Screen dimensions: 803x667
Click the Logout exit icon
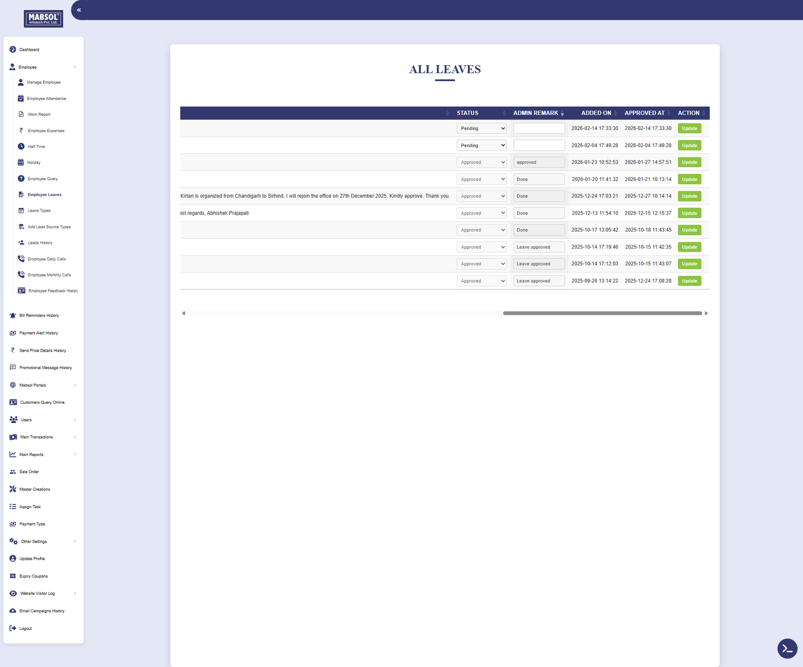[x=13, y=628]
